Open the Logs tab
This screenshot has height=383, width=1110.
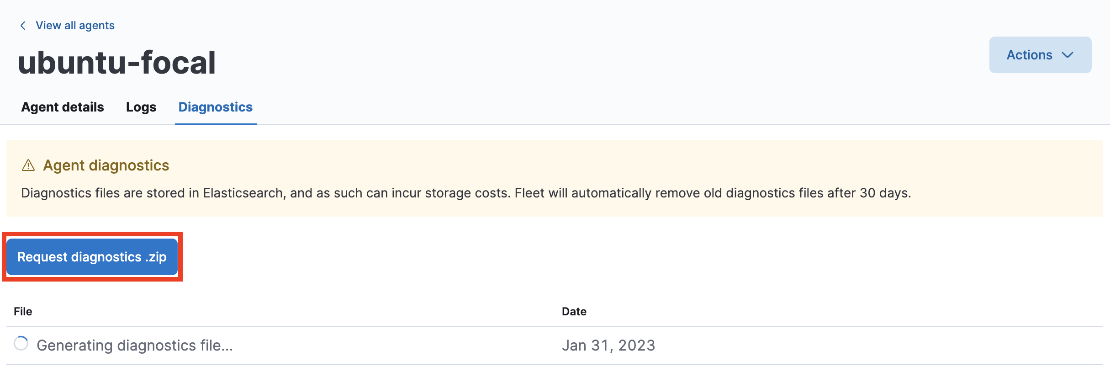141,107
